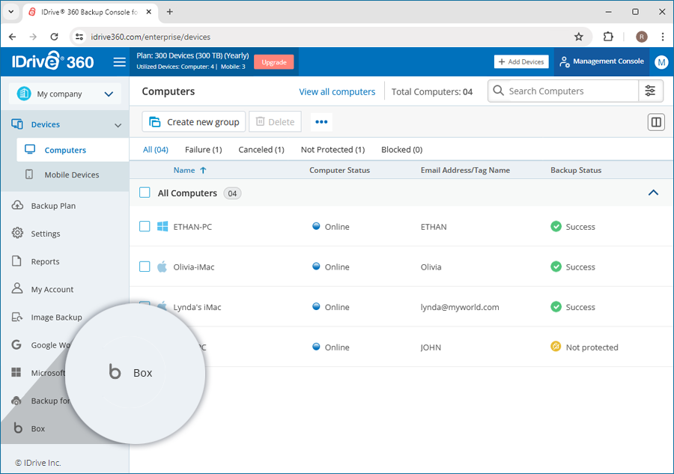The image size is (674, 474).
Task: Click the Lynda's iMac computer name
Action: click(x=197, y=307)
